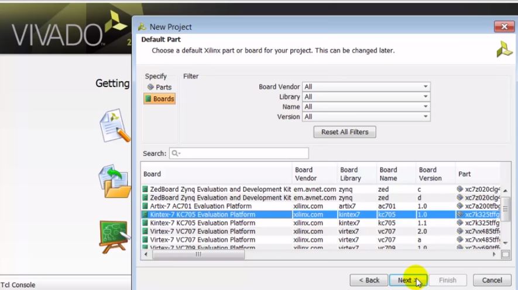Image resolution: width=518 pixels, height=290 pixels.
Task: Open the Tcl Console tab in Vivado
Action: (18, 285)
